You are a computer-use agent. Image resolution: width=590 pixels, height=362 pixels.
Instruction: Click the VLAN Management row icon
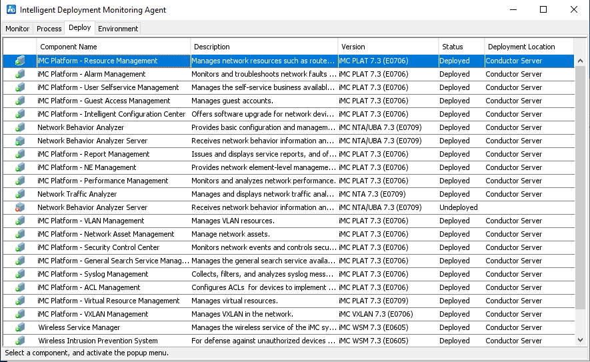point(20,221)
